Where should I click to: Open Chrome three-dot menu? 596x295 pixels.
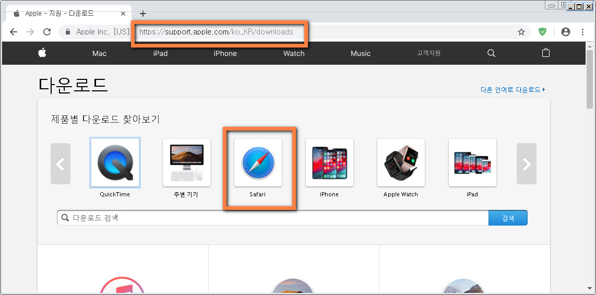point(583,32)
